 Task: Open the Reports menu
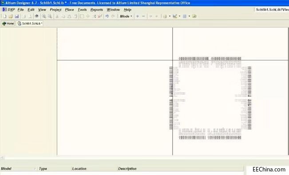[x=97, y=10]
